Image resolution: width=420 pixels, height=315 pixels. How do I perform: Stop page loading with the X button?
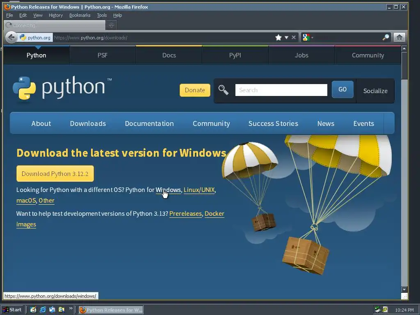pos(294,37)
